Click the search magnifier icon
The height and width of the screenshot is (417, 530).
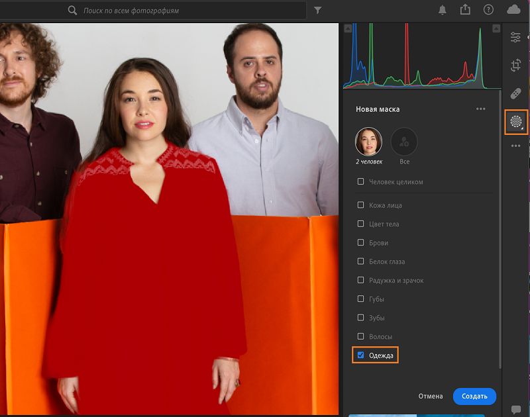click(72, 11)
